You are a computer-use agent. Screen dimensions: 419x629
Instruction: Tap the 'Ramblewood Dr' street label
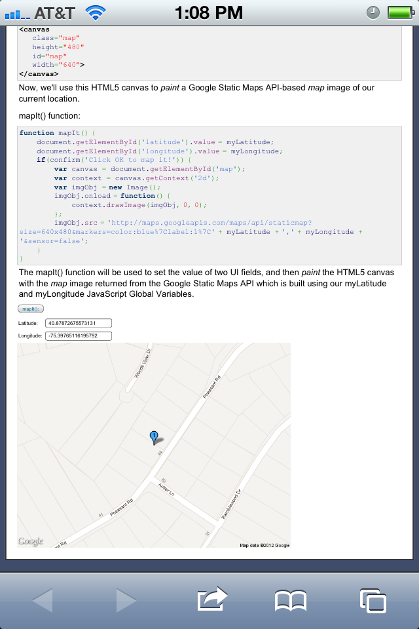pyautogui.click(x=231, y=504)
